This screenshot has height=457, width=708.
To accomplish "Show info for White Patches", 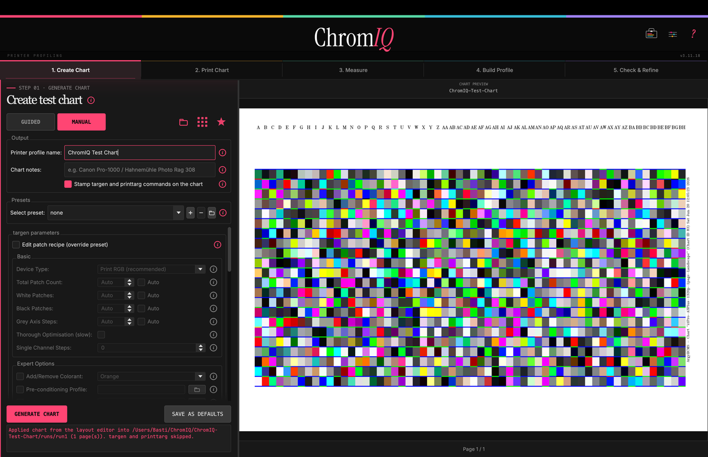I will [214, 295].
